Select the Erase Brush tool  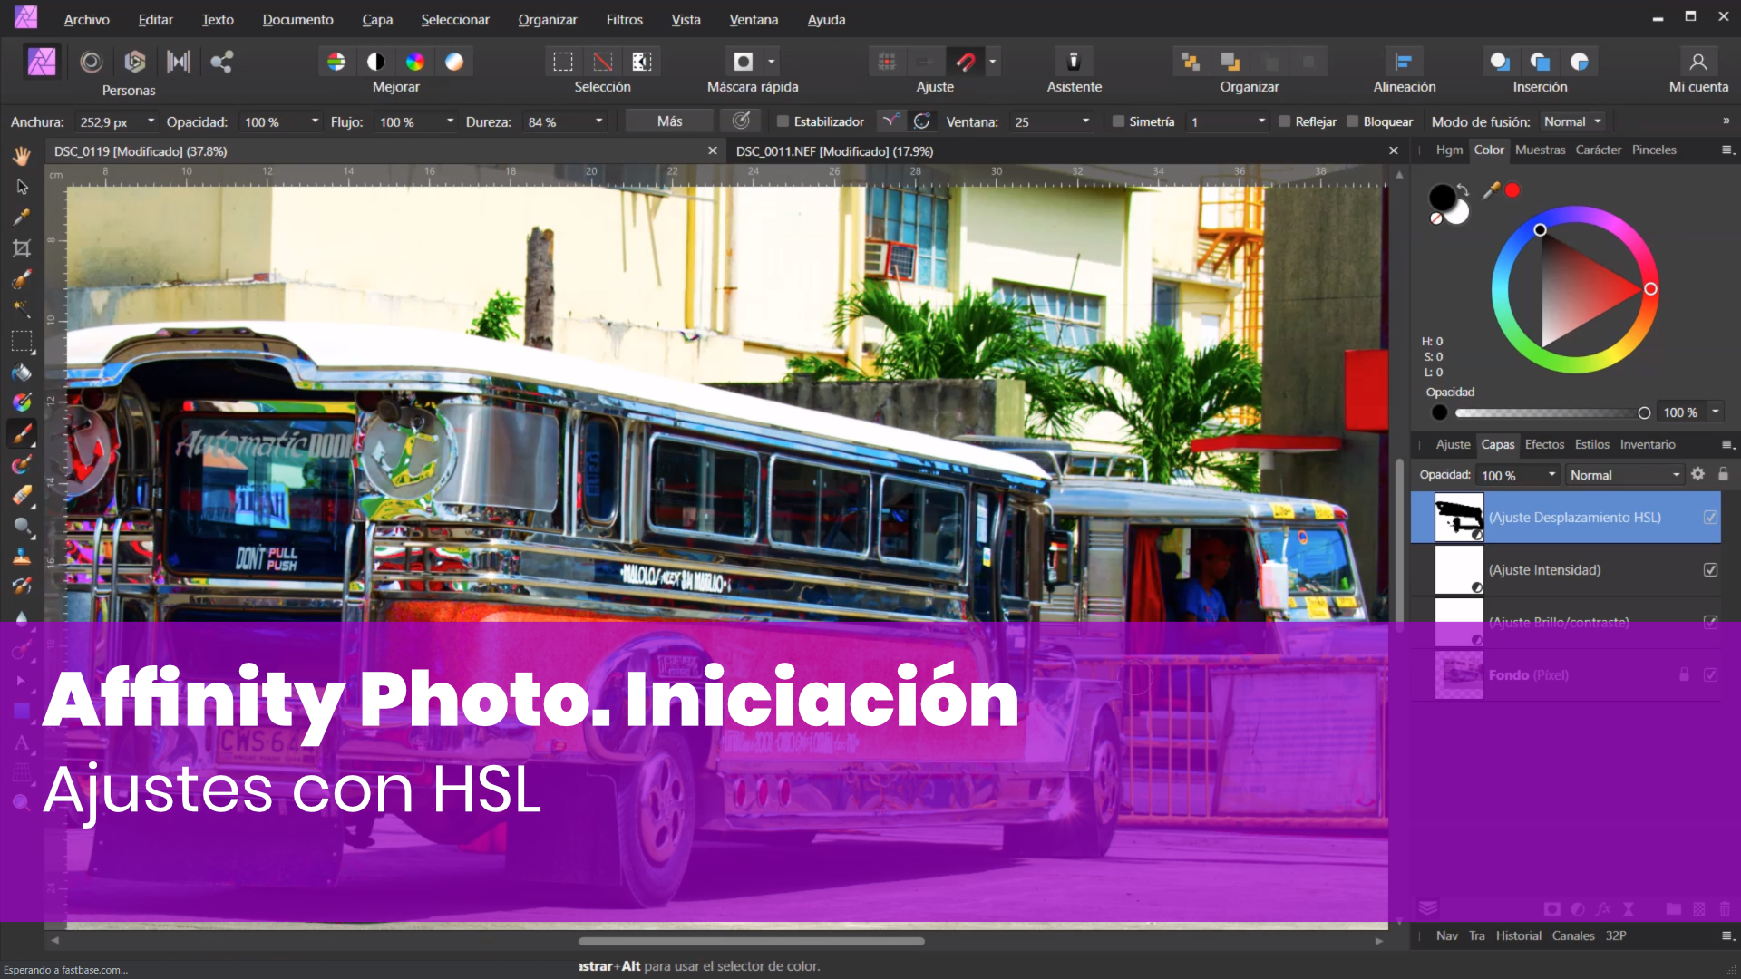click(x=22, y=495)
